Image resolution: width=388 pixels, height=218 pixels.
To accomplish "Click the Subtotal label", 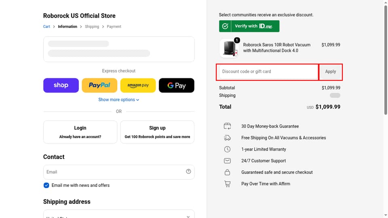I will [x=227, y=88].
